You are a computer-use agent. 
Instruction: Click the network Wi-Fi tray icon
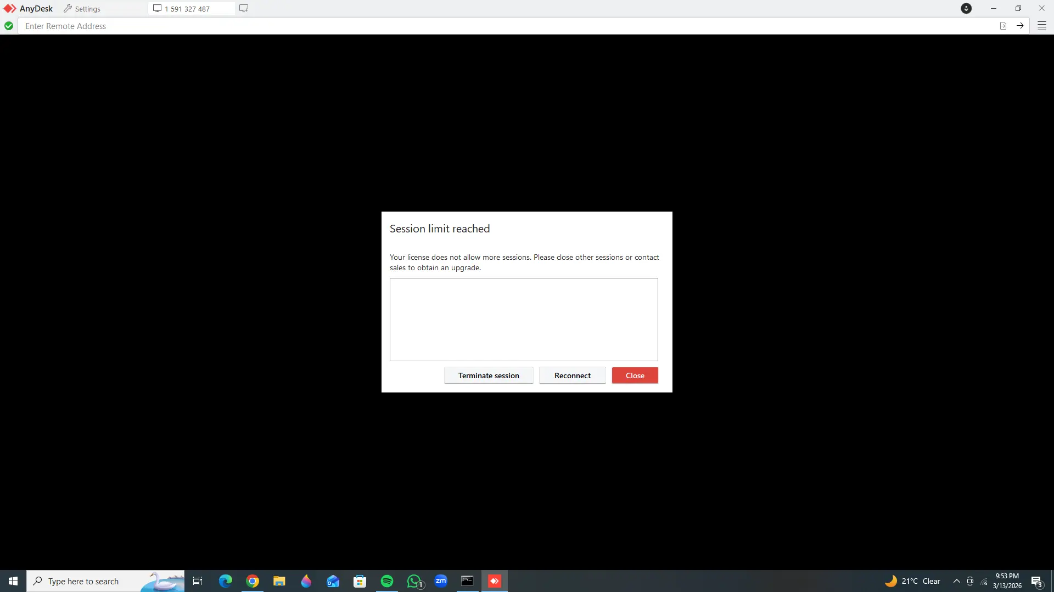[984, 581]
